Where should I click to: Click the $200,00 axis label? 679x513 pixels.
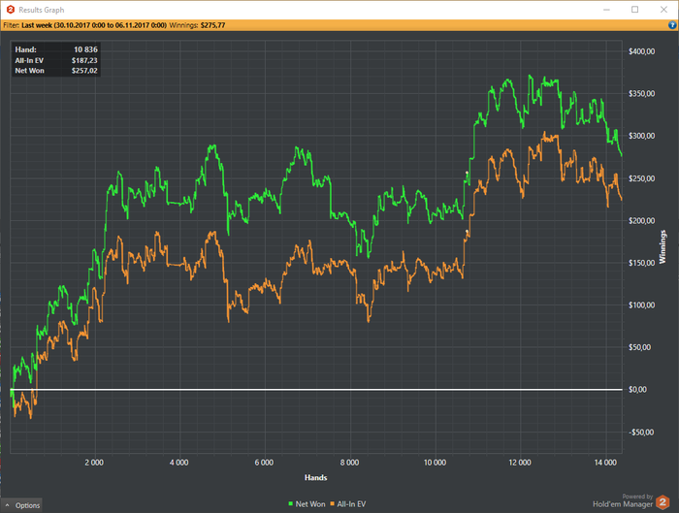(x=642, y=221)
